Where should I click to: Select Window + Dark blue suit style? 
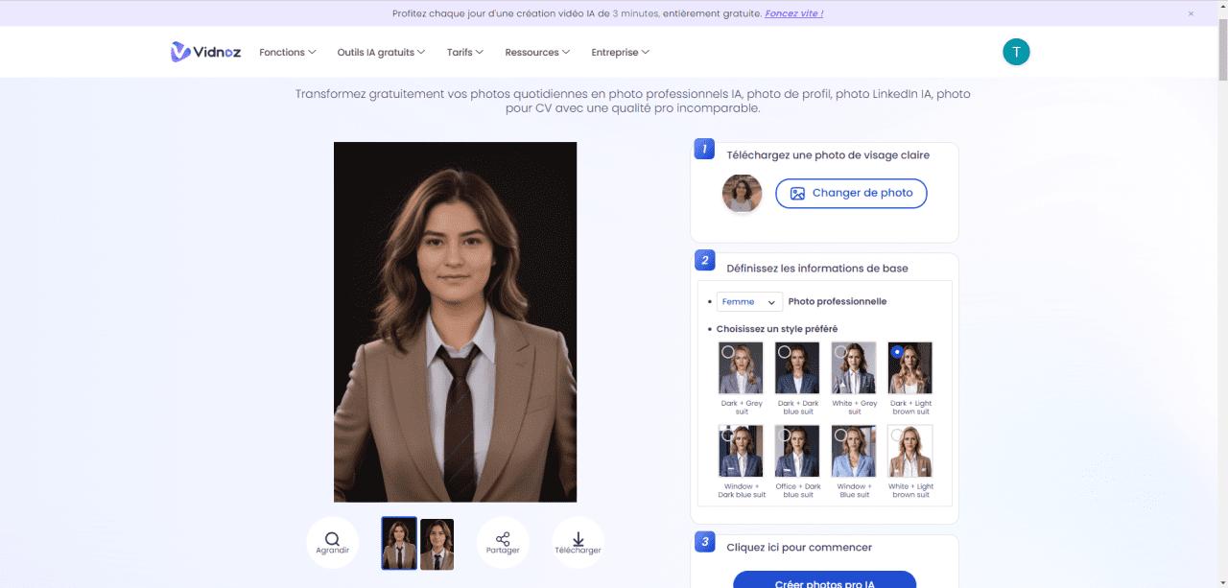tap(741, 451)
